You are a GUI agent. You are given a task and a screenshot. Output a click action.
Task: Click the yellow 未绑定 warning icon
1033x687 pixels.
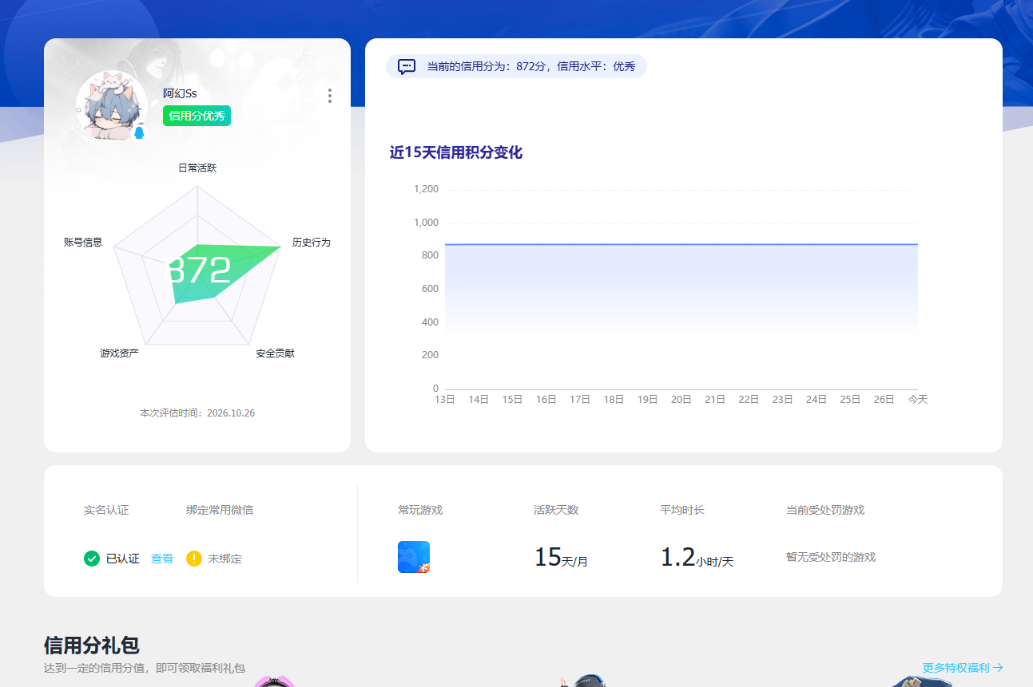click(194, 559)
